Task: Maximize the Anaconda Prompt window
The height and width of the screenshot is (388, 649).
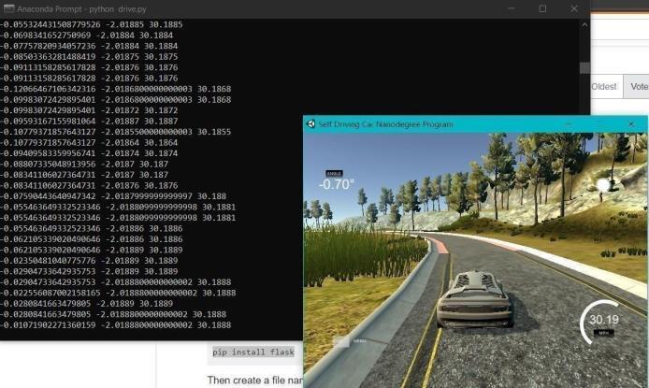Action: coord(542,8)
